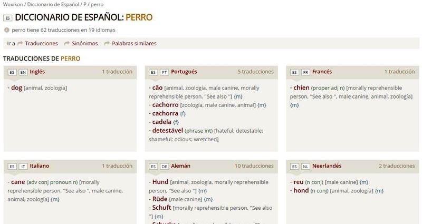The height and width of the screenshot is (224, 422).
Task: Open the Diccionario de Español breadcrumb
Action: click(x=53, y=5)
